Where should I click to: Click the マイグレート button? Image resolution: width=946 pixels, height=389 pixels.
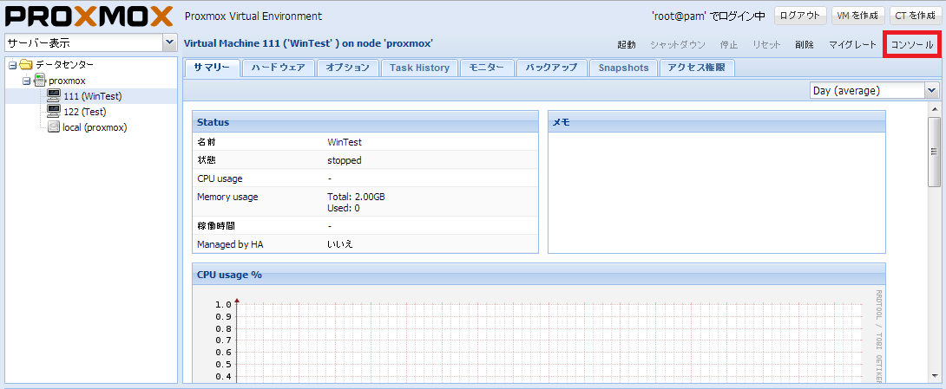[852, 44]
